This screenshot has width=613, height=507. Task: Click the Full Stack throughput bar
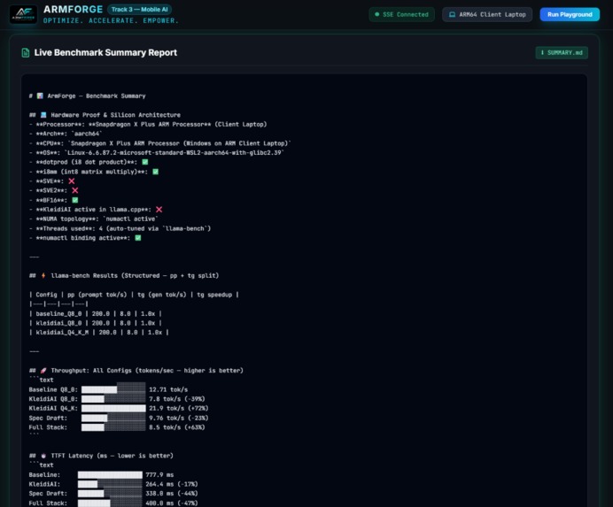pyautogui.click(x=113, y=427)
